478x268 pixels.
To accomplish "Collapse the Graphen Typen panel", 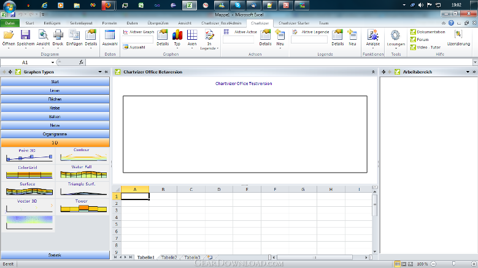I will point(106,72).
